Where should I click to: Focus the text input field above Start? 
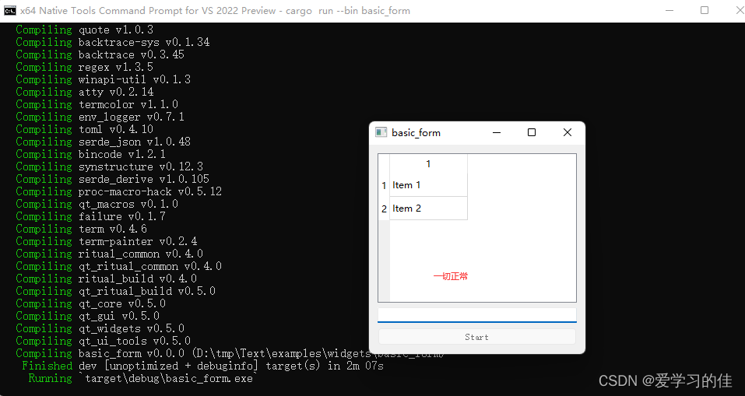(476, 315)
